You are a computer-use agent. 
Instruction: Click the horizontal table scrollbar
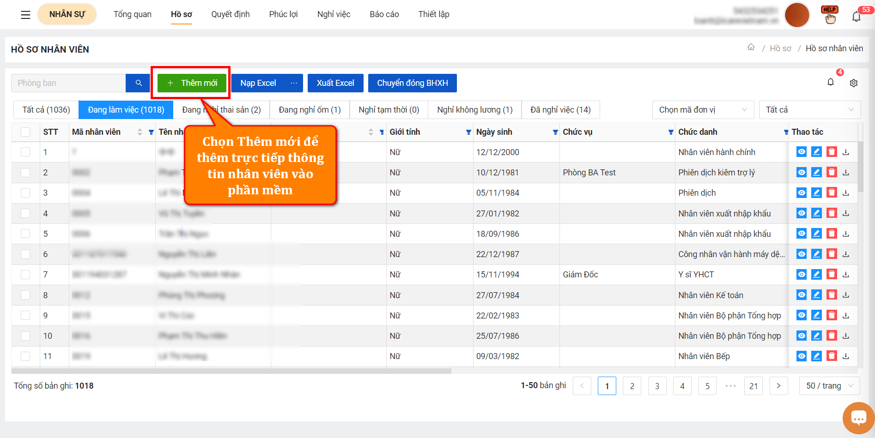pos(231,371)
